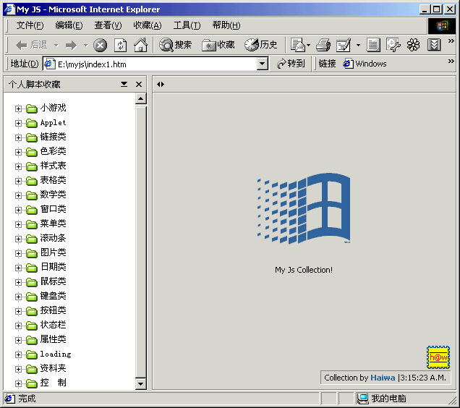Screen dimensions: 460x408
Task: Go to the Home page icon
Action: [x=140, y=45]
